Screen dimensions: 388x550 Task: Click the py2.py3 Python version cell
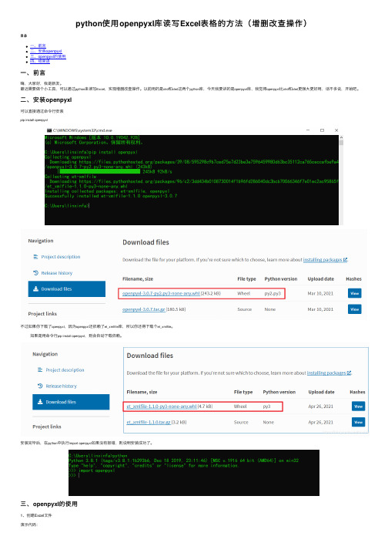(273, 293)
